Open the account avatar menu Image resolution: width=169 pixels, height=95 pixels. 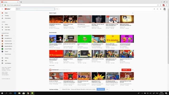coord(165,9)
